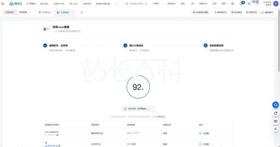Click the compass icon in top bar
The image size is (280, 147).
(x=232, y=4)
